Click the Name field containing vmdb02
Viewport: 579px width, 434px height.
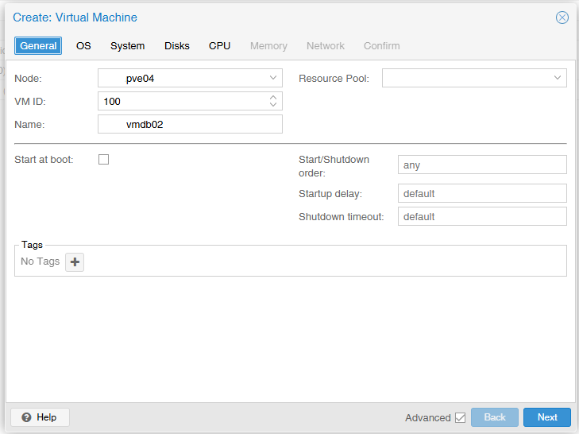[x=190, y=124]
